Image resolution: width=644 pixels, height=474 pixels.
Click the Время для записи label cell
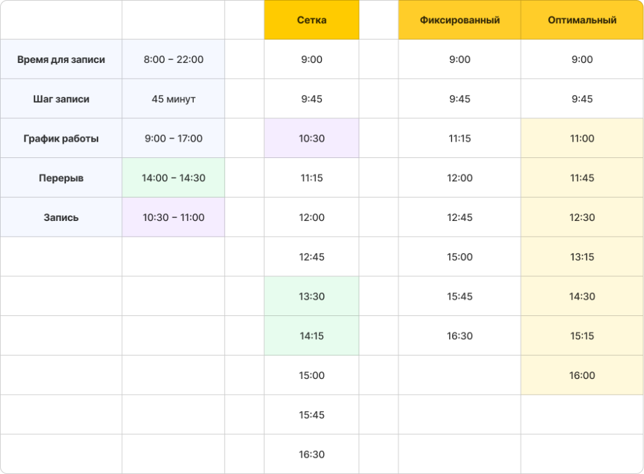point(61,60)
